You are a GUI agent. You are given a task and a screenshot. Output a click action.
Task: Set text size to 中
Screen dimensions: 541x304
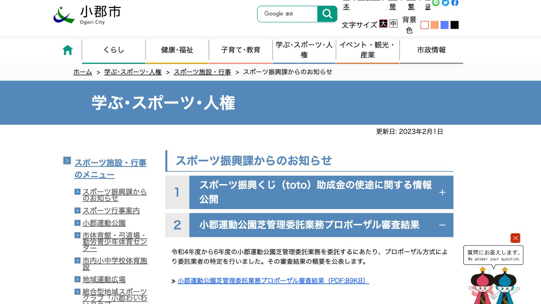pos(393,24)
